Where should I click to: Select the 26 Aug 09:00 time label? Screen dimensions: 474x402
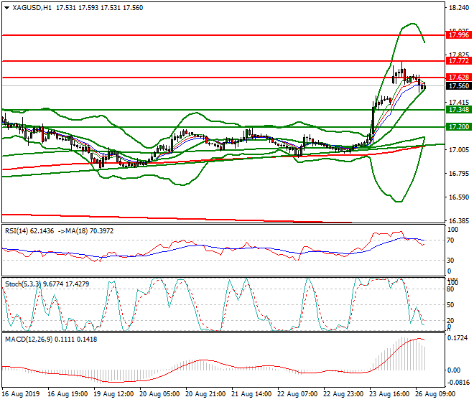(436, 394)
